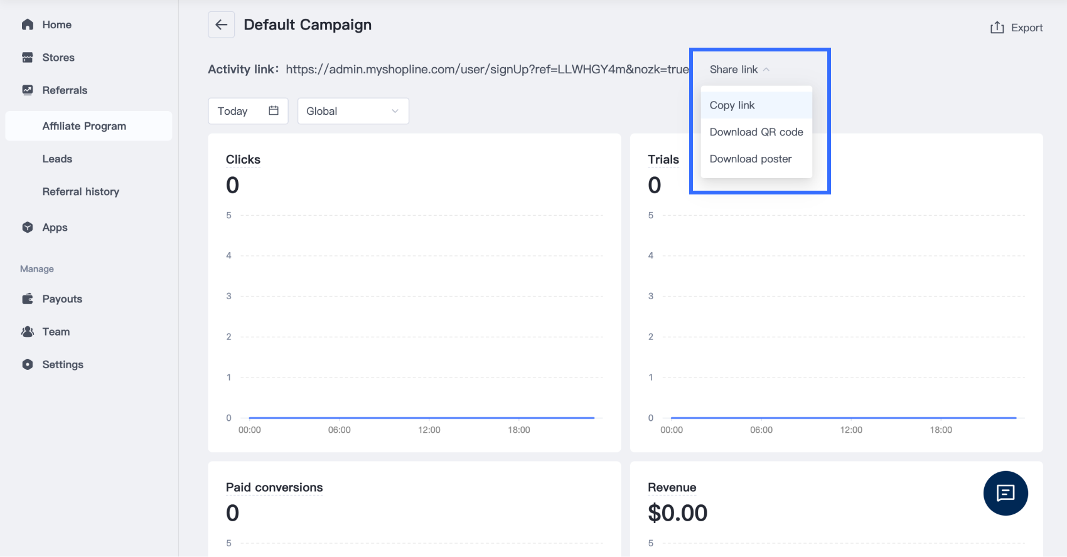The width and height of the screenshot is (1067, 557).
Task: Choose Download poster option
Action: tap(751, 159)
